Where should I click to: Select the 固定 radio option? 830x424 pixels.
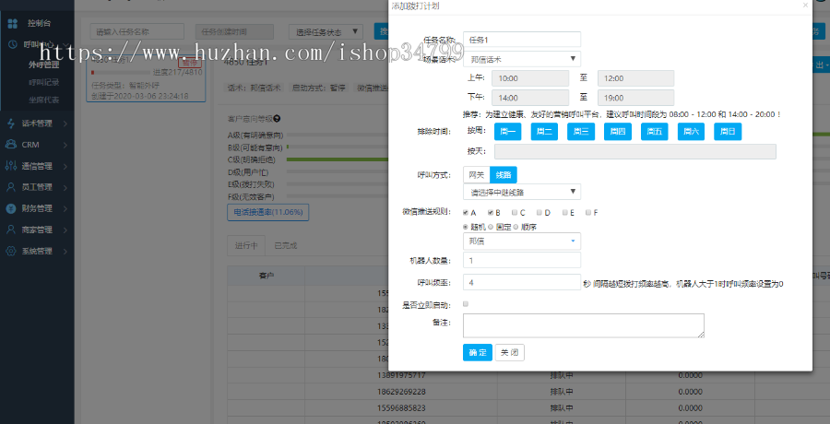pos(492,227)
